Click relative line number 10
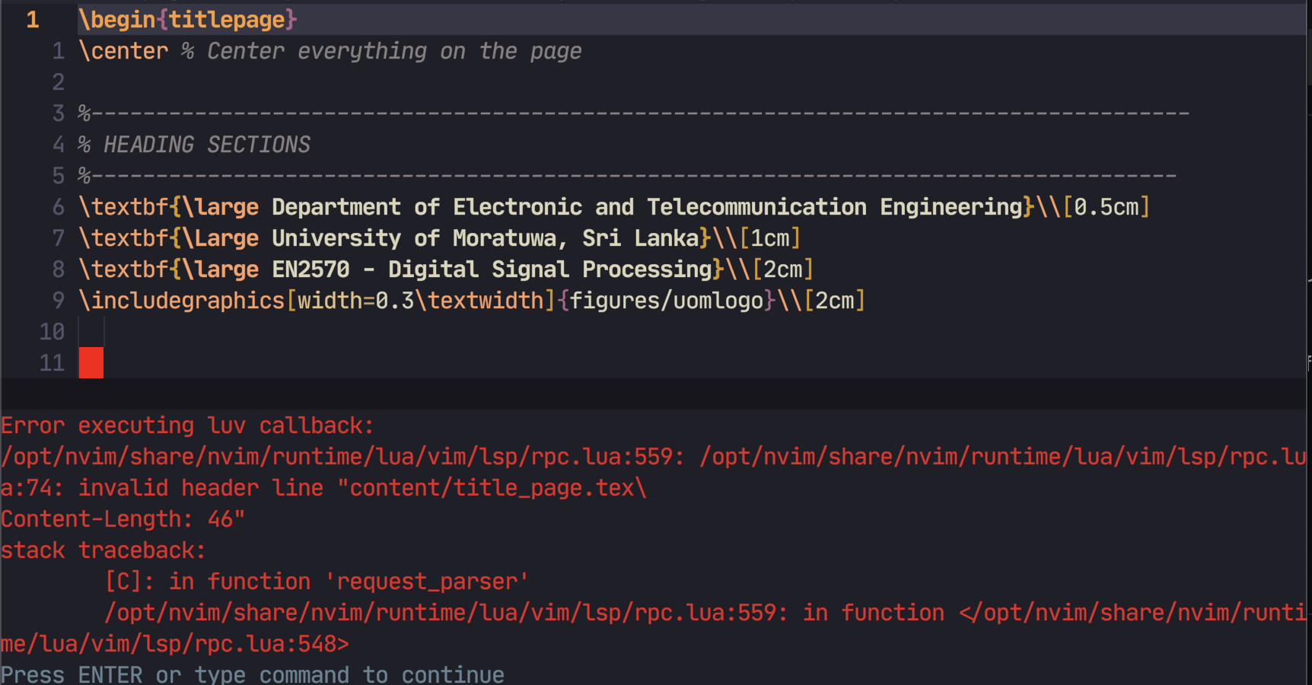 (x=52, y=332)
